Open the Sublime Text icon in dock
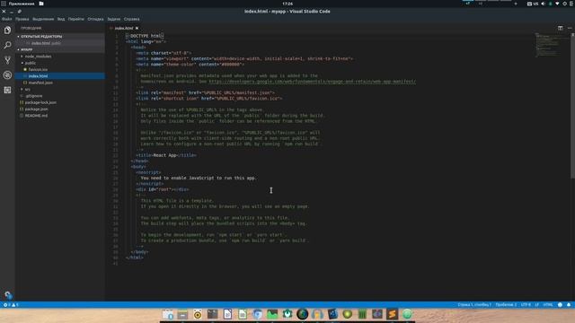 pos(392,314)
